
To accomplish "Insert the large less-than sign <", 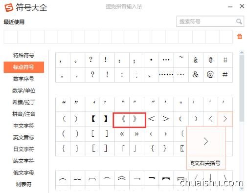I will pyautogui.click(x=152, y=119).
